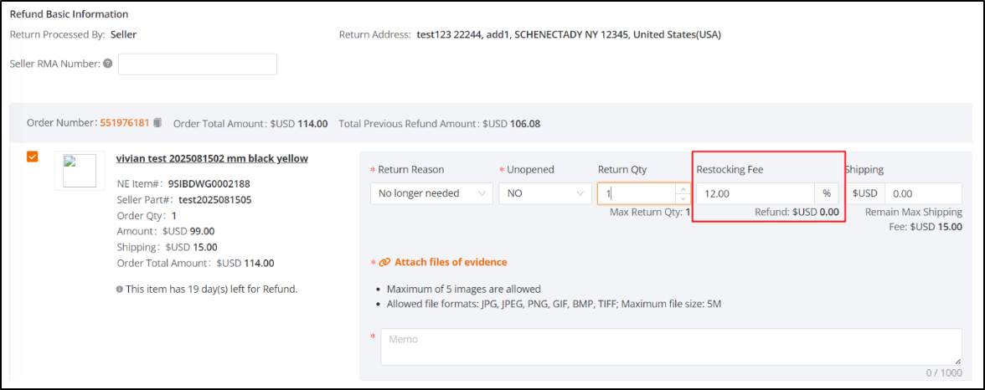The image size is (985, 390).
Task: Click the product thumbnail image
Action: coord(80,171)
